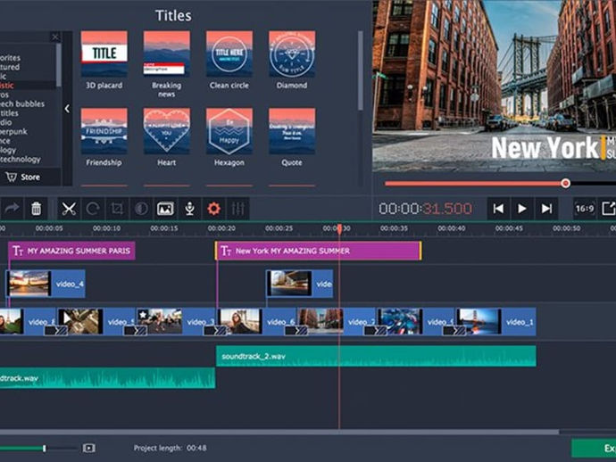Click the preview progress slider handle

(565, 184)
